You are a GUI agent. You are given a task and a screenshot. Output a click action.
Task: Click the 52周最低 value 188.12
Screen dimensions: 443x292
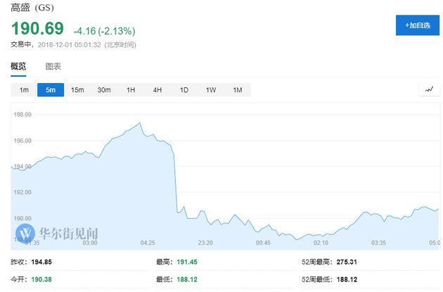click(347, 279)
